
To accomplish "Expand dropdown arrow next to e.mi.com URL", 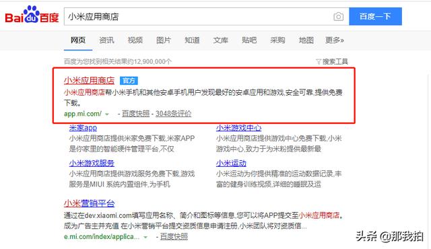I will [145, 237].
